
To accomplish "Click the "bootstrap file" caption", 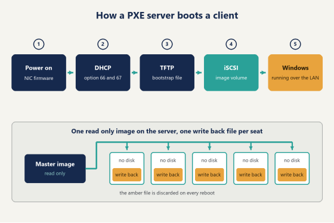I will point(167,78).
